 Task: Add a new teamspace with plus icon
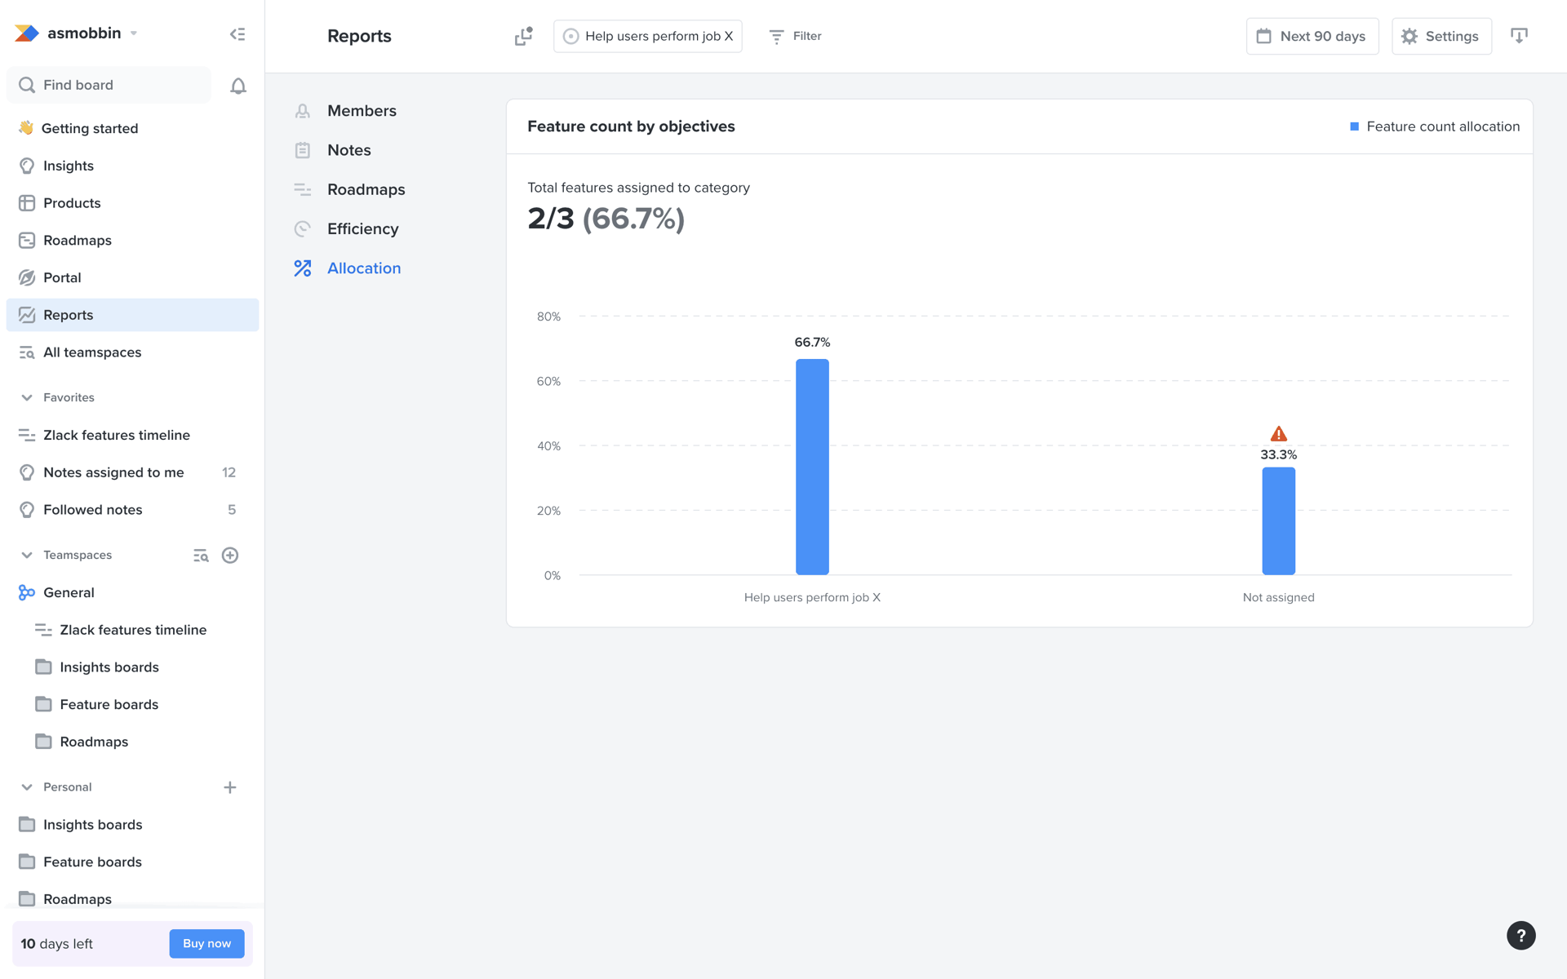230,556
